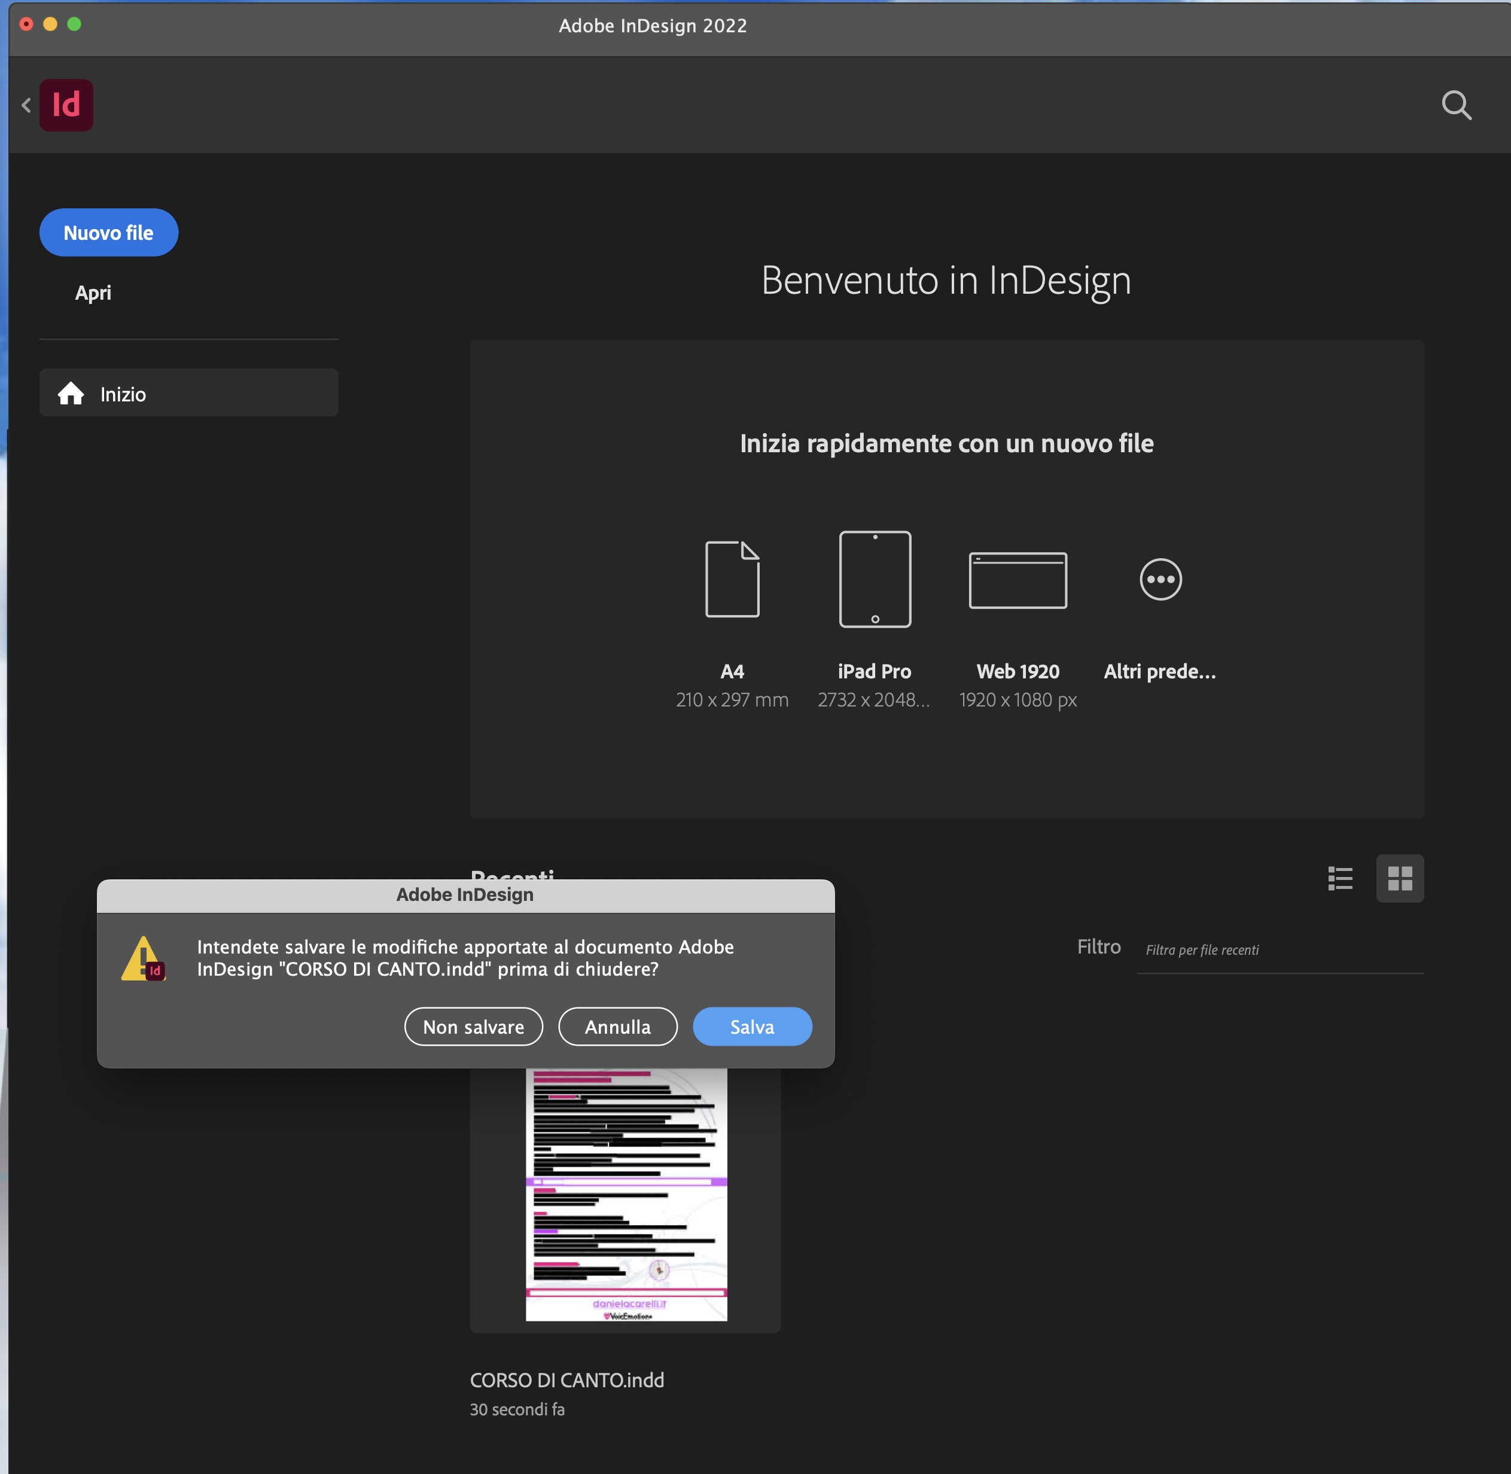Click the '30 secondi fa' timestamp
The image size is (1511, 1474).
(x=517, y=1410)
